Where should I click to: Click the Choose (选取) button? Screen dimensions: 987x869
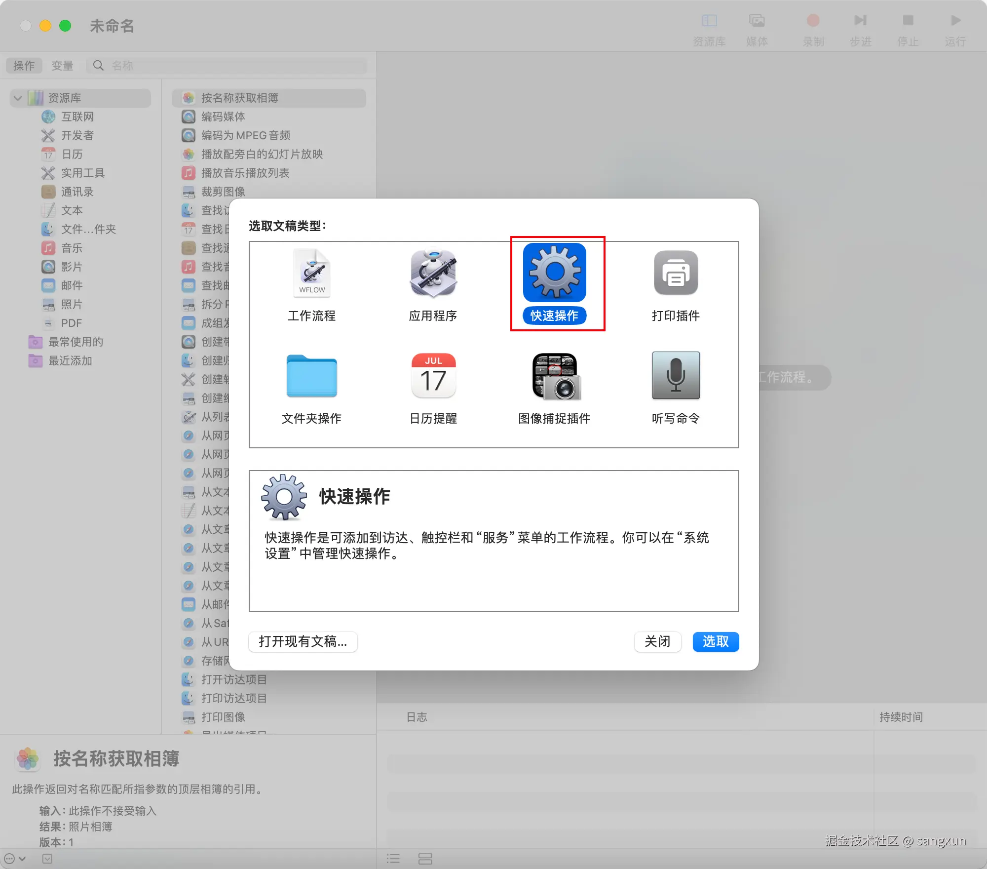[x=715, y=641]
